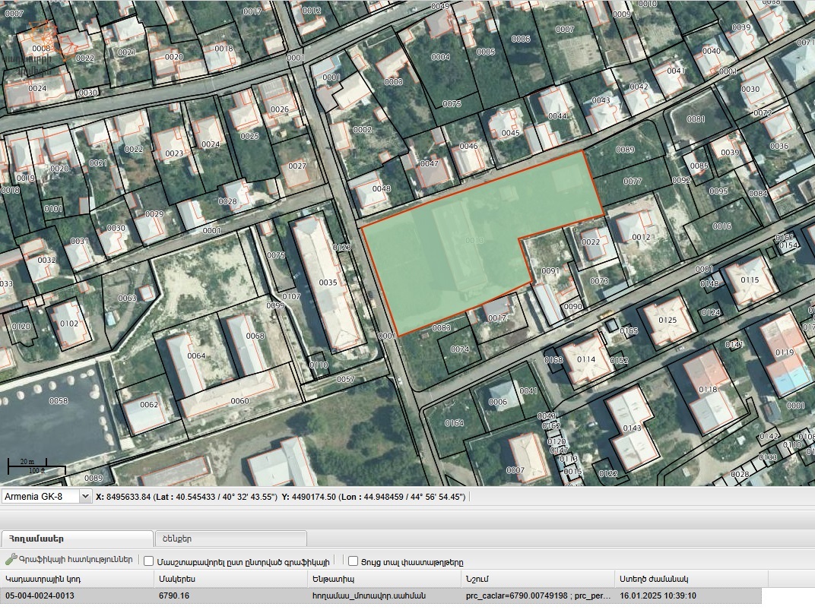Select parcel labeled 0164
The height and width of the screenshot is (616, 815).
click(x=454, y=423)
